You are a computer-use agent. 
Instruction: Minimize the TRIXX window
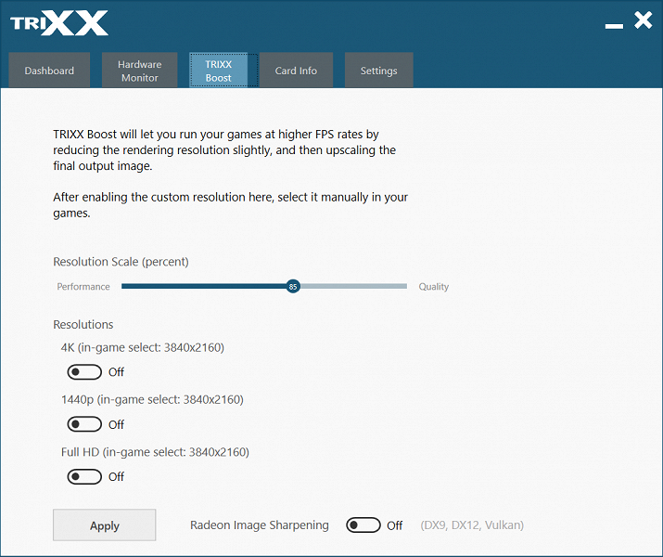tap(614, 26)
